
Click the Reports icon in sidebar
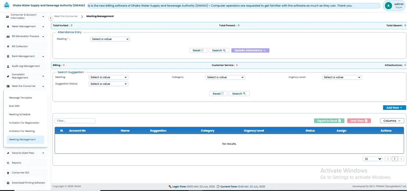pyautogui.click(x=8, y=163)
